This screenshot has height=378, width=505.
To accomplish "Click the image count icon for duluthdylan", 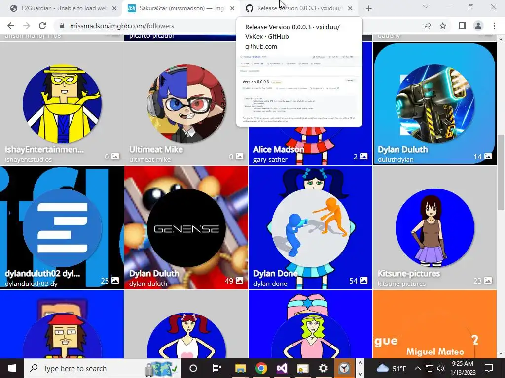I will (x=488, y=157).
